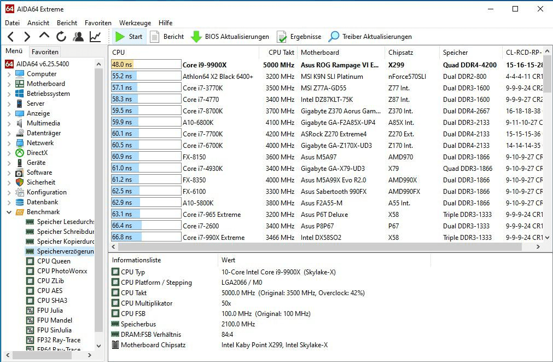Viewport: 553px width, 362px height.
Task: Expand the Server tree node
Action: (x=9, y=104)
